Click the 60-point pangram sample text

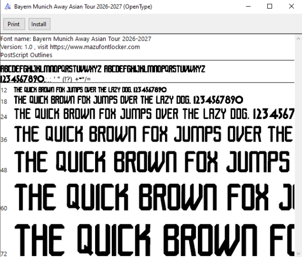(154, 197)
